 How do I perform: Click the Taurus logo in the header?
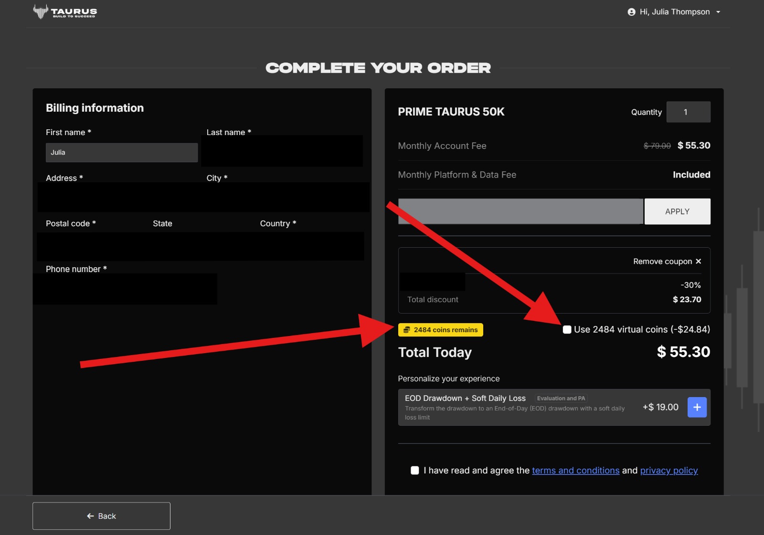point(65,11)
